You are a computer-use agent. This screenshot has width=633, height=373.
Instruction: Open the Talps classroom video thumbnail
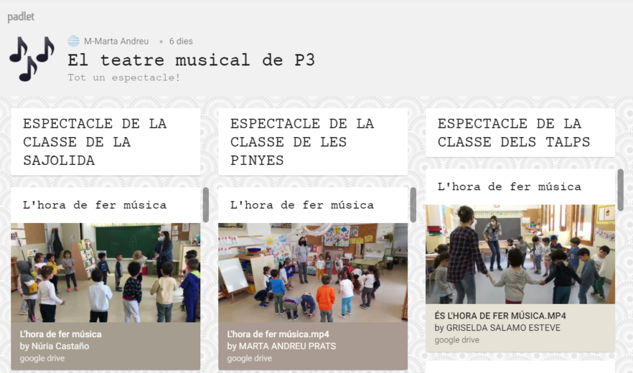click(519, 254)
